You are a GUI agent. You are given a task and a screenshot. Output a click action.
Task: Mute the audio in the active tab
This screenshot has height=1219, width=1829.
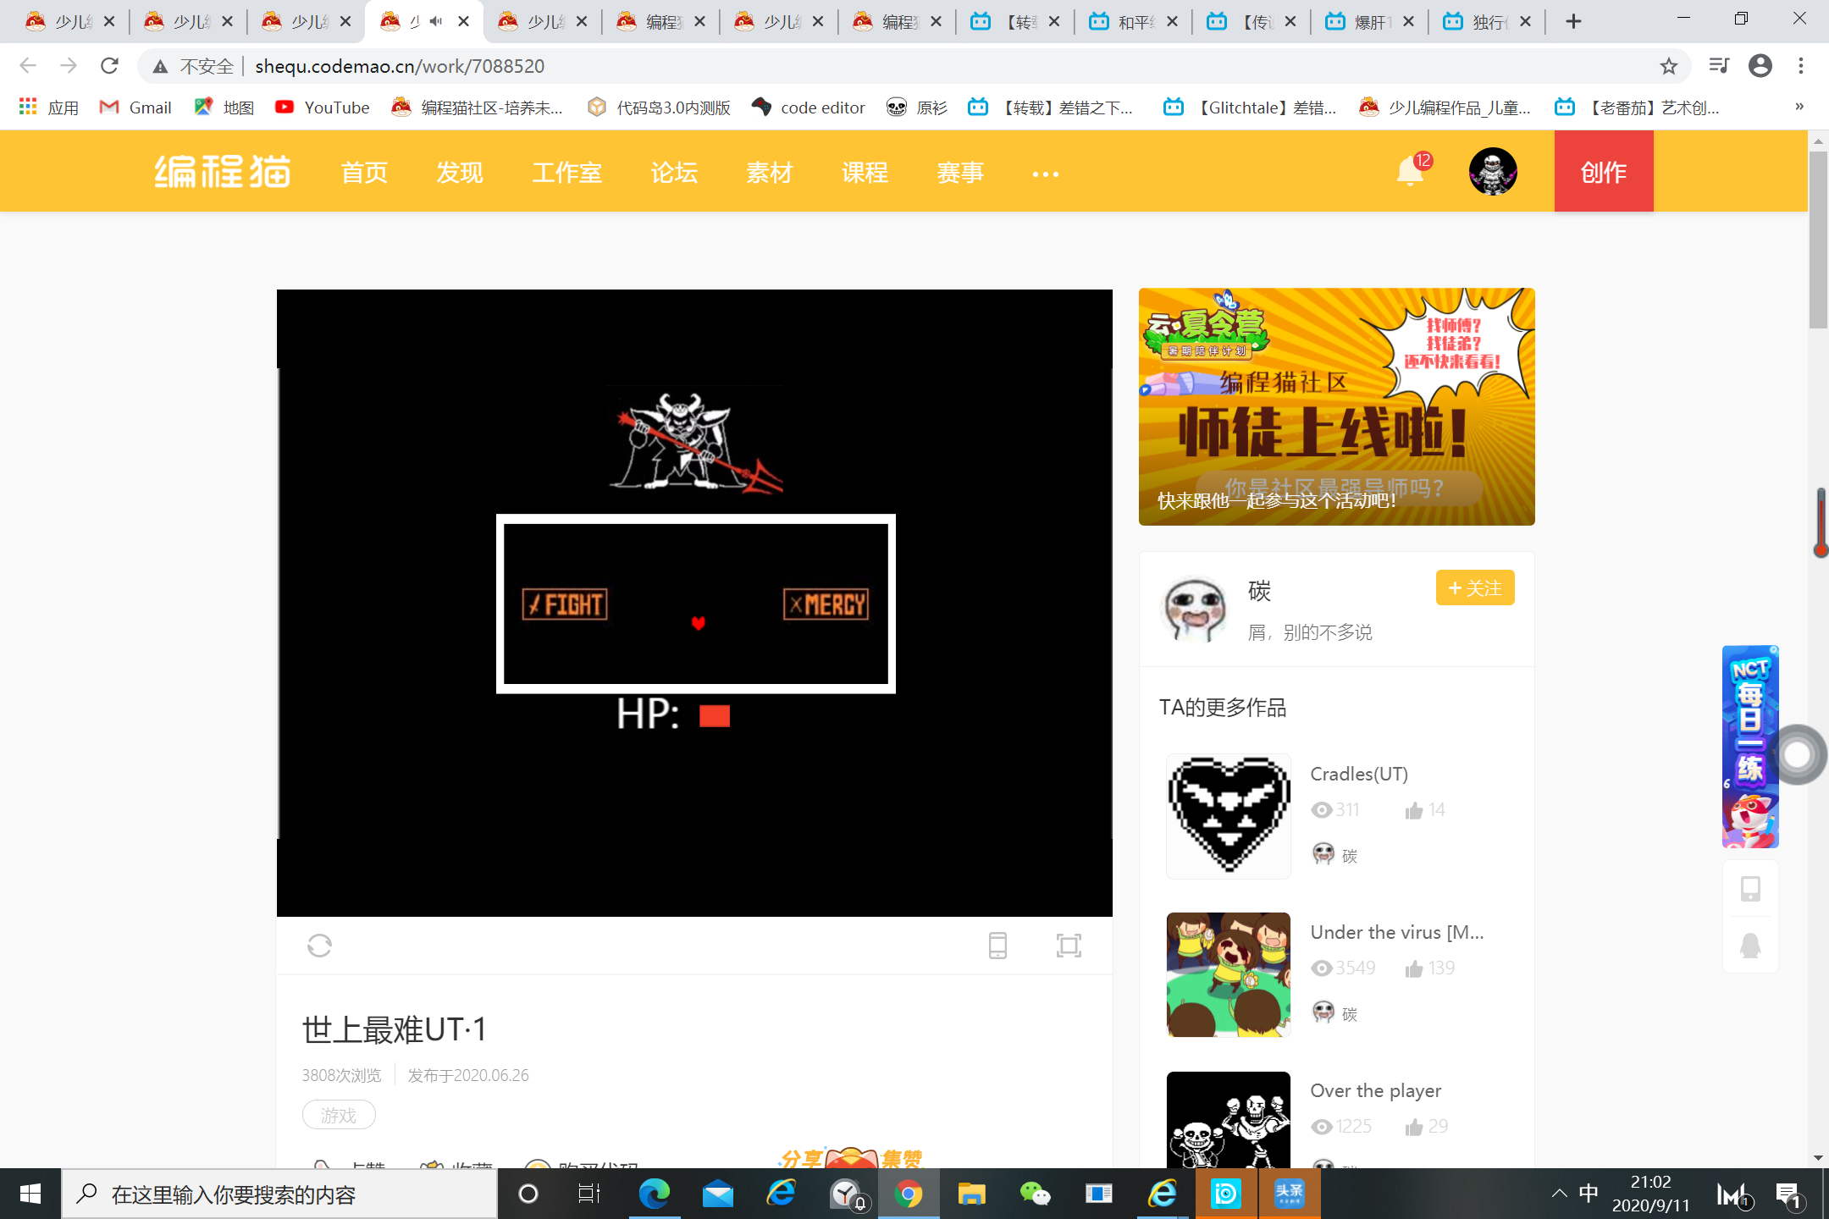(436, 21)
